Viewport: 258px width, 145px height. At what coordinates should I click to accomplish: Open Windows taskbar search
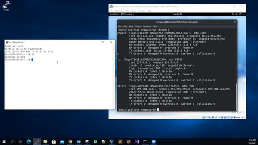pyautogui.click(x=12, y=141)
